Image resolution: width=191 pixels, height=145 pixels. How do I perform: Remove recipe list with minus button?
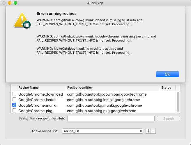[x=153, y=131]
